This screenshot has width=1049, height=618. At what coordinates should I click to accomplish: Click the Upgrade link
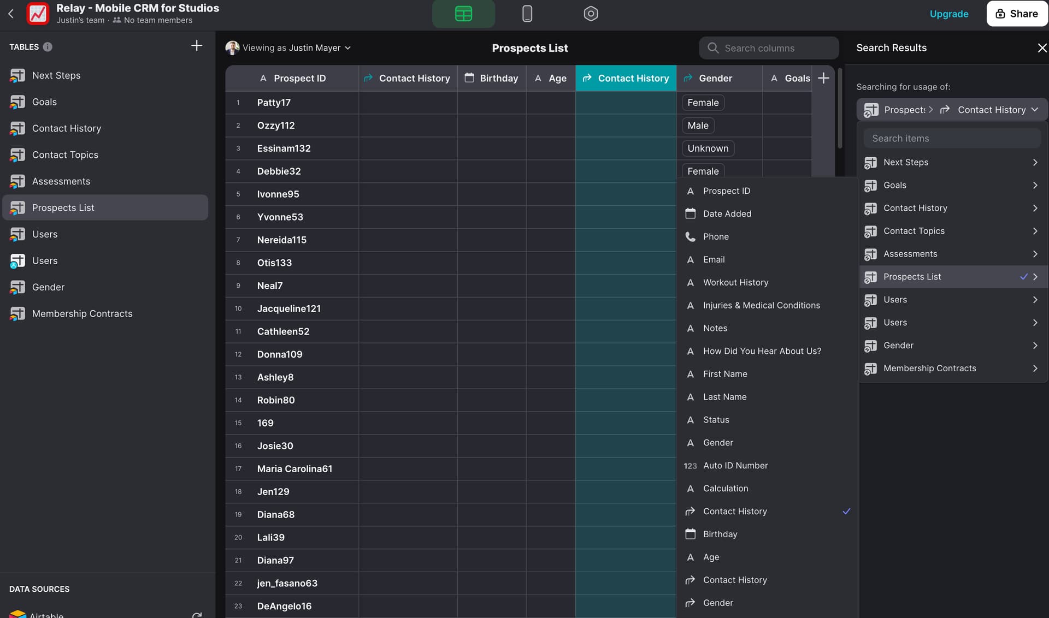[948, 14]
